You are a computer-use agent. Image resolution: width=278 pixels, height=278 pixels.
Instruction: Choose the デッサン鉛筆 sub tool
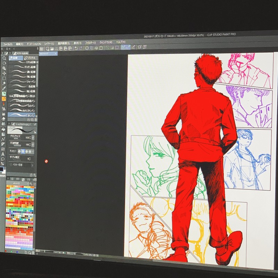(22, 67)
